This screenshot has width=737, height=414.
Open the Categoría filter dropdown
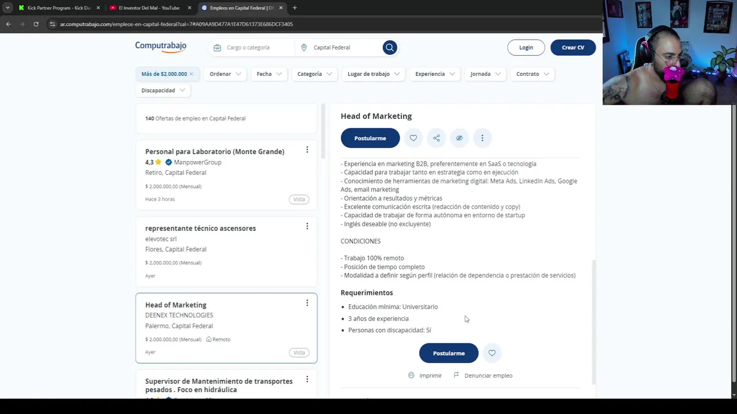[x=315, y=74]
